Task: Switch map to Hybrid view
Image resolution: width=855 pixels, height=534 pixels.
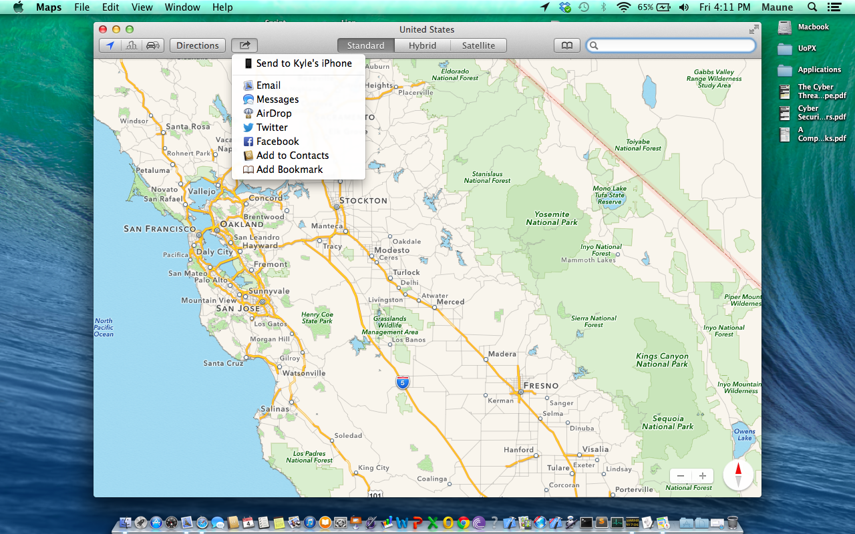Action: (x=422, y=45)
